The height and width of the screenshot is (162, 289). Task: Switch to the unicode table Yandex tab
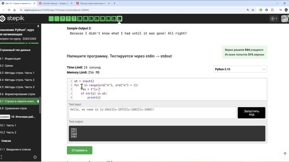pyautogui.click(x=55, y=3)
